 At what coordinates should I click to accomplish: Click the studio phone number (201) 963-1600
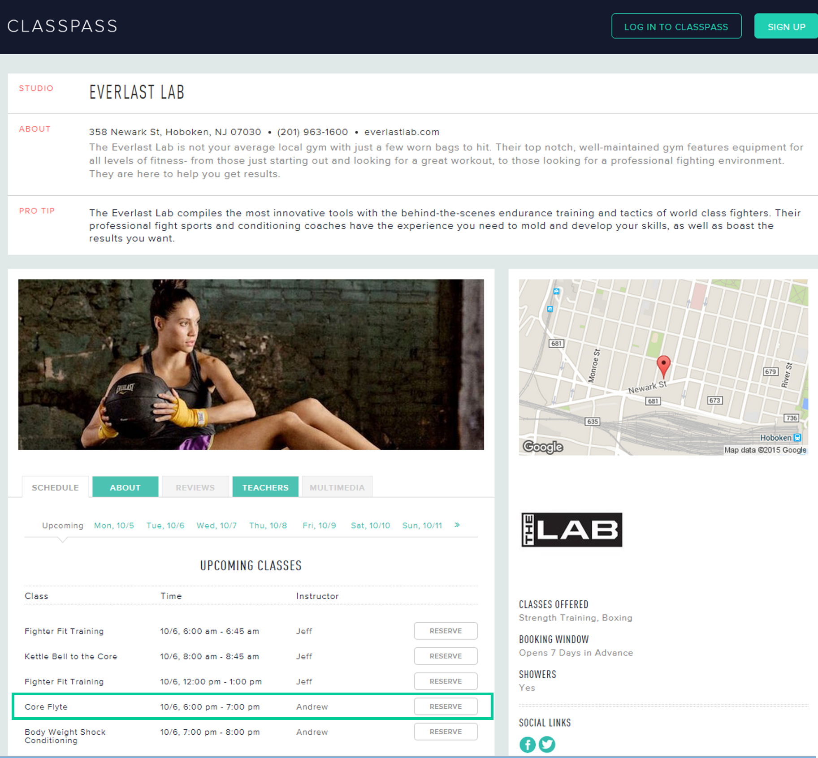click(312, 132)
